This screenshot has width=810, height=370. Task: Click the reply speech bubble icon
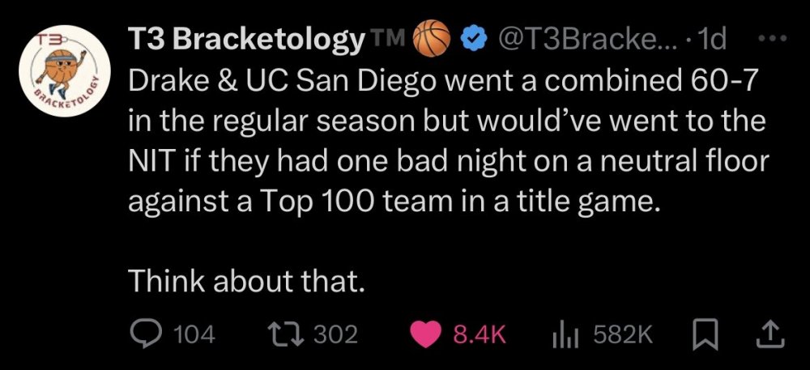147,334
